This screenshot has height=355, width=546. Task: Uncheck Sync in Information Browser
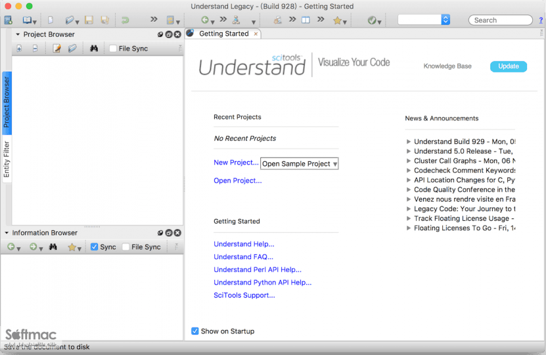click(94, 247)
